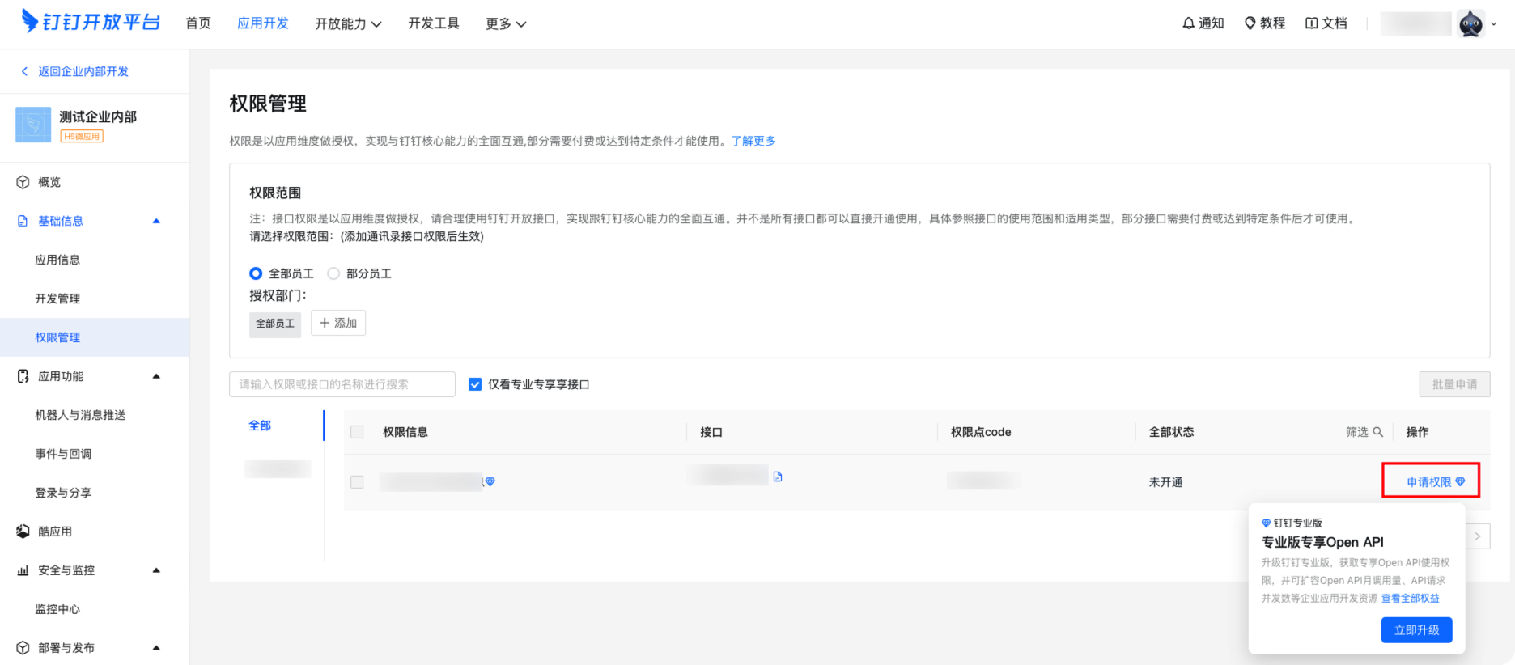Collapse the 安全与监控 section arrow
1515x665 pixels.
tap(156, 570)
